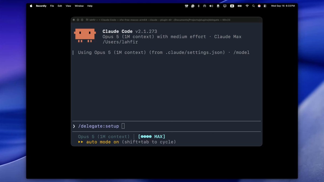324x182 pixels.
Task: Click the terminal title bar text
Action: (x=160, y=20)
